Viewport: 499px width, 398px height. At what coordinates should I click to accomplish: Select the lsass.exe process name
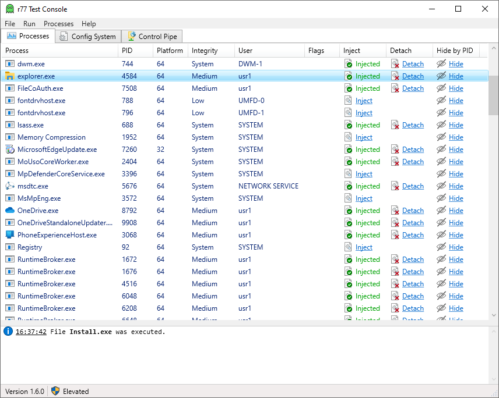click(30, 125)
